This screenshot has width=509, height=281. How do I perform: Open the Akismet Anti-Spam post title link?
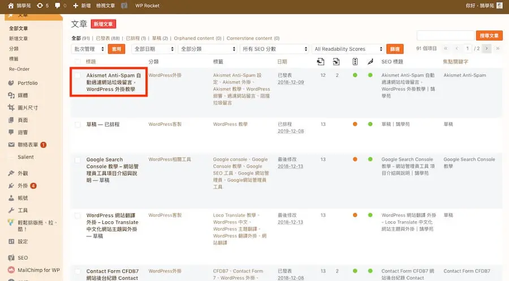click(114, 82)
